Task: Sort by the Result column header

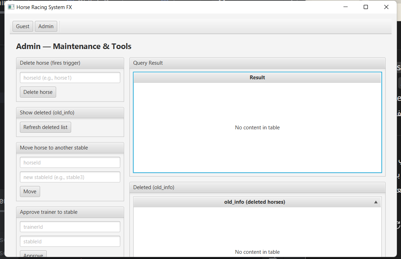Action: (x=257, y=77)
